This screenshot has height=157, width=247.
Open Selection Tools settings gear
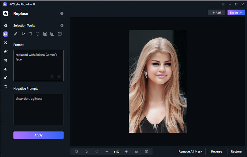[x=62, y=25]
